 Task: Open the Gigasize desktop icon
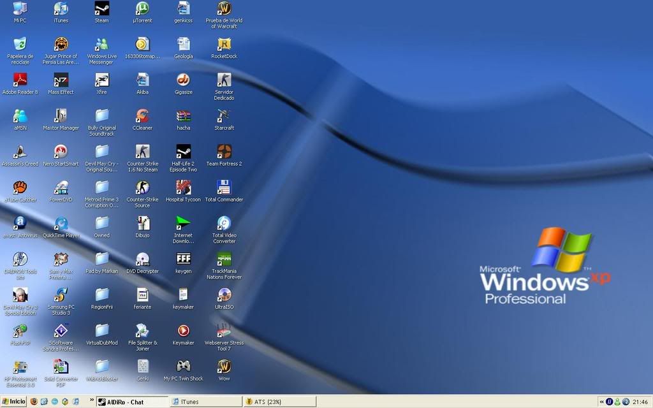(x=183, y=84)
